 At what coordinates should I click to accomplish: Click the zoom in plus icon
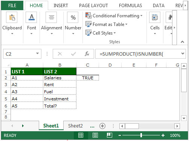click(163, 135)
